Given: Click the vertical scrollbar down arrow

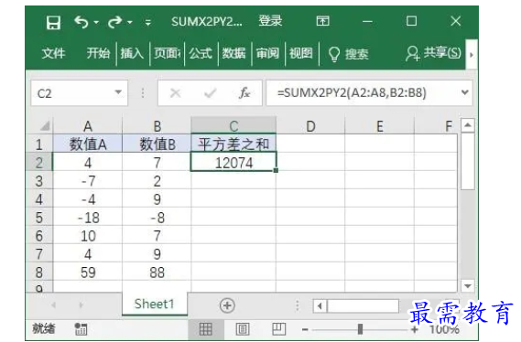Looking at the screenshot, I should pos(468,285).
